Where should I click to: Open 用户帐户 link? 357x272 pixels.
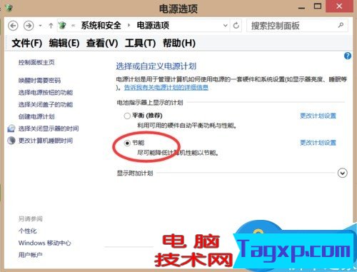pyautogui.click(x=31, y=255)
